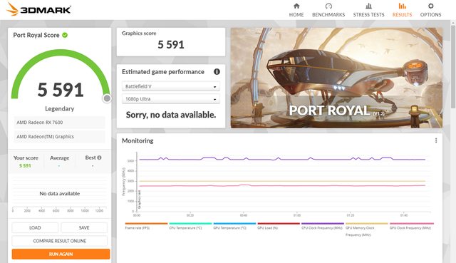Toggle GPU Temperature legend series
This screenshot has width=456, height=263.
pos(234,226)
